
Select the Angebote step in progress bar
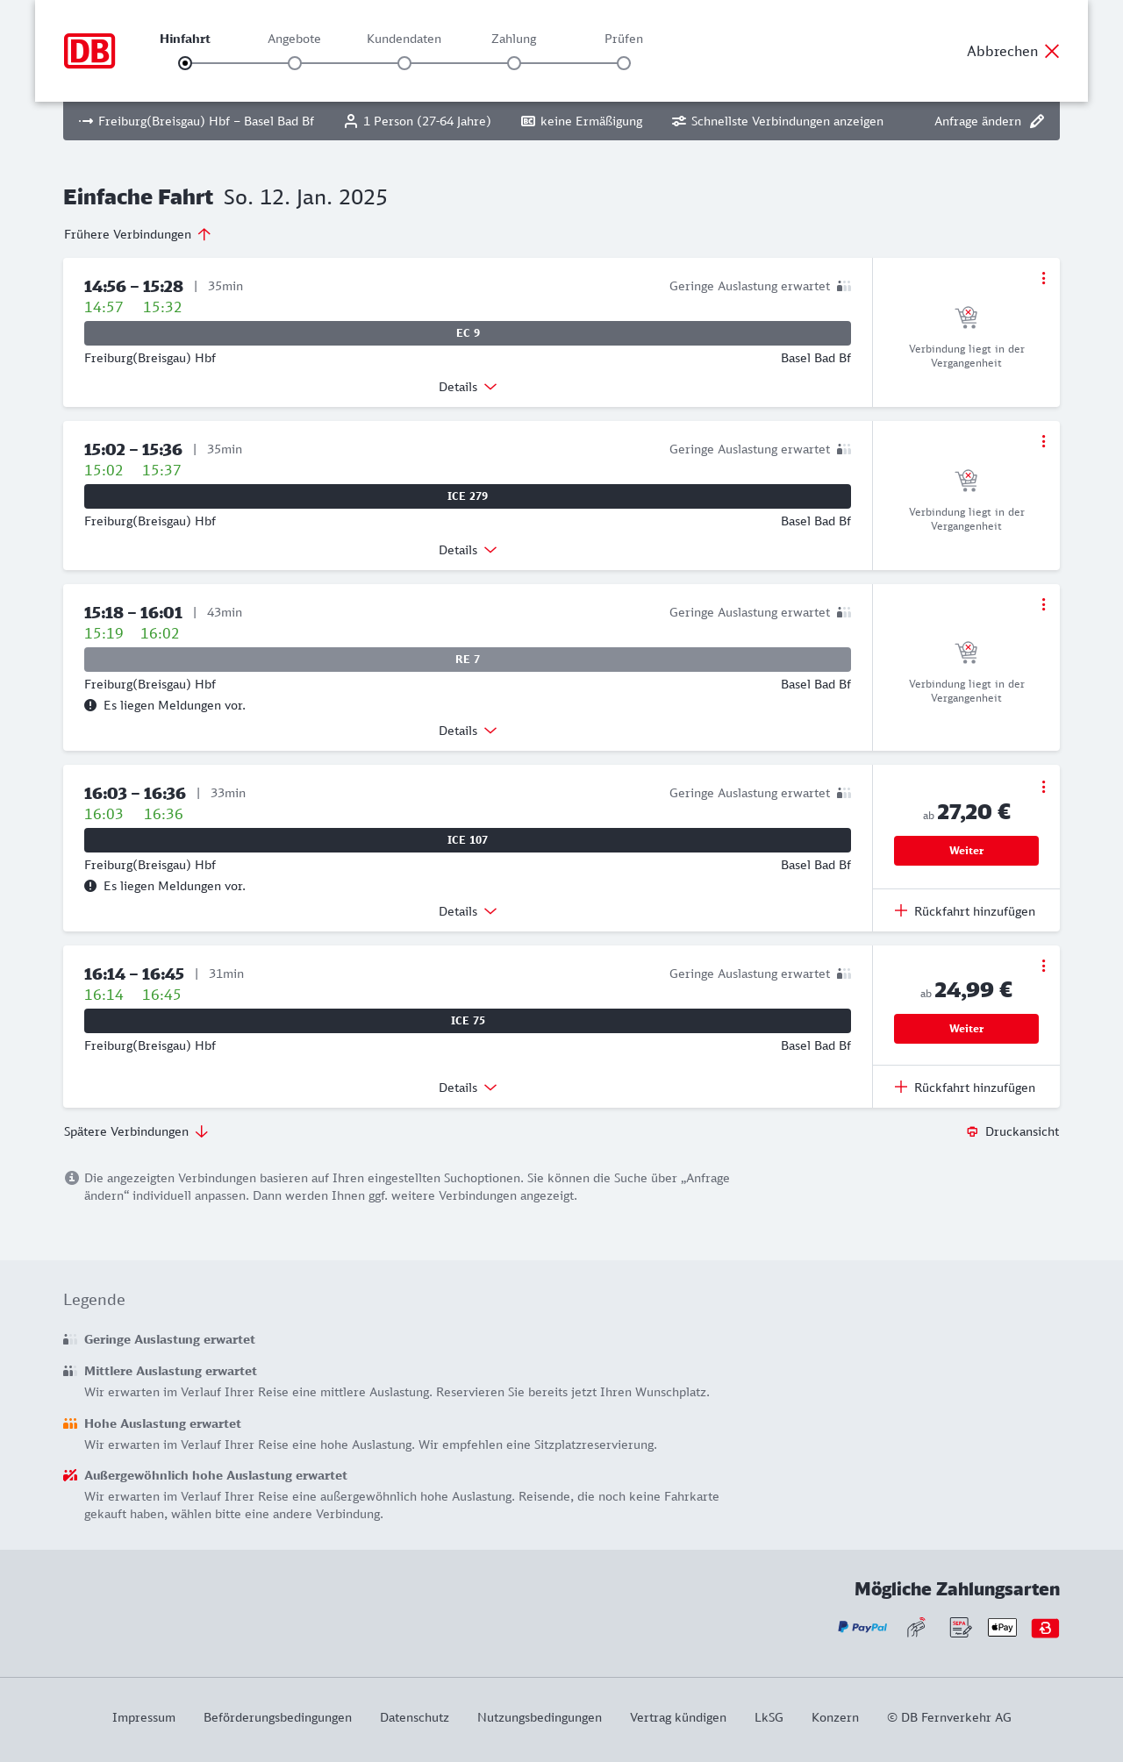(295, 63)
